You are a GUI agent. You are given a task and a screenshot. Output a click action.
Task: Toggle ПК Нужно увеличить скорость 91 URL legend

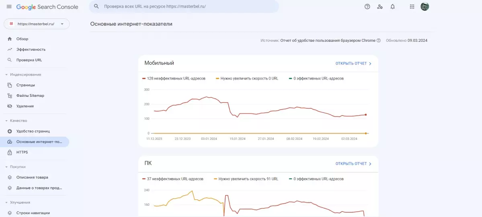point(246,179)
